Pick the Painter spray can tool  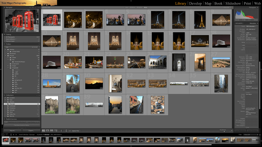[61, 131]
